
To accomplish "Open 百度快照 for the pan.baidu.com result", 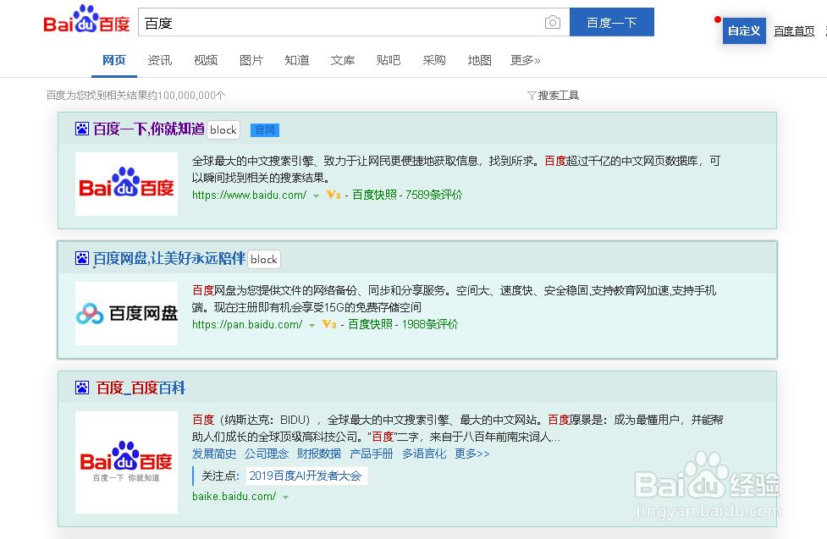I will pos(370,324).
